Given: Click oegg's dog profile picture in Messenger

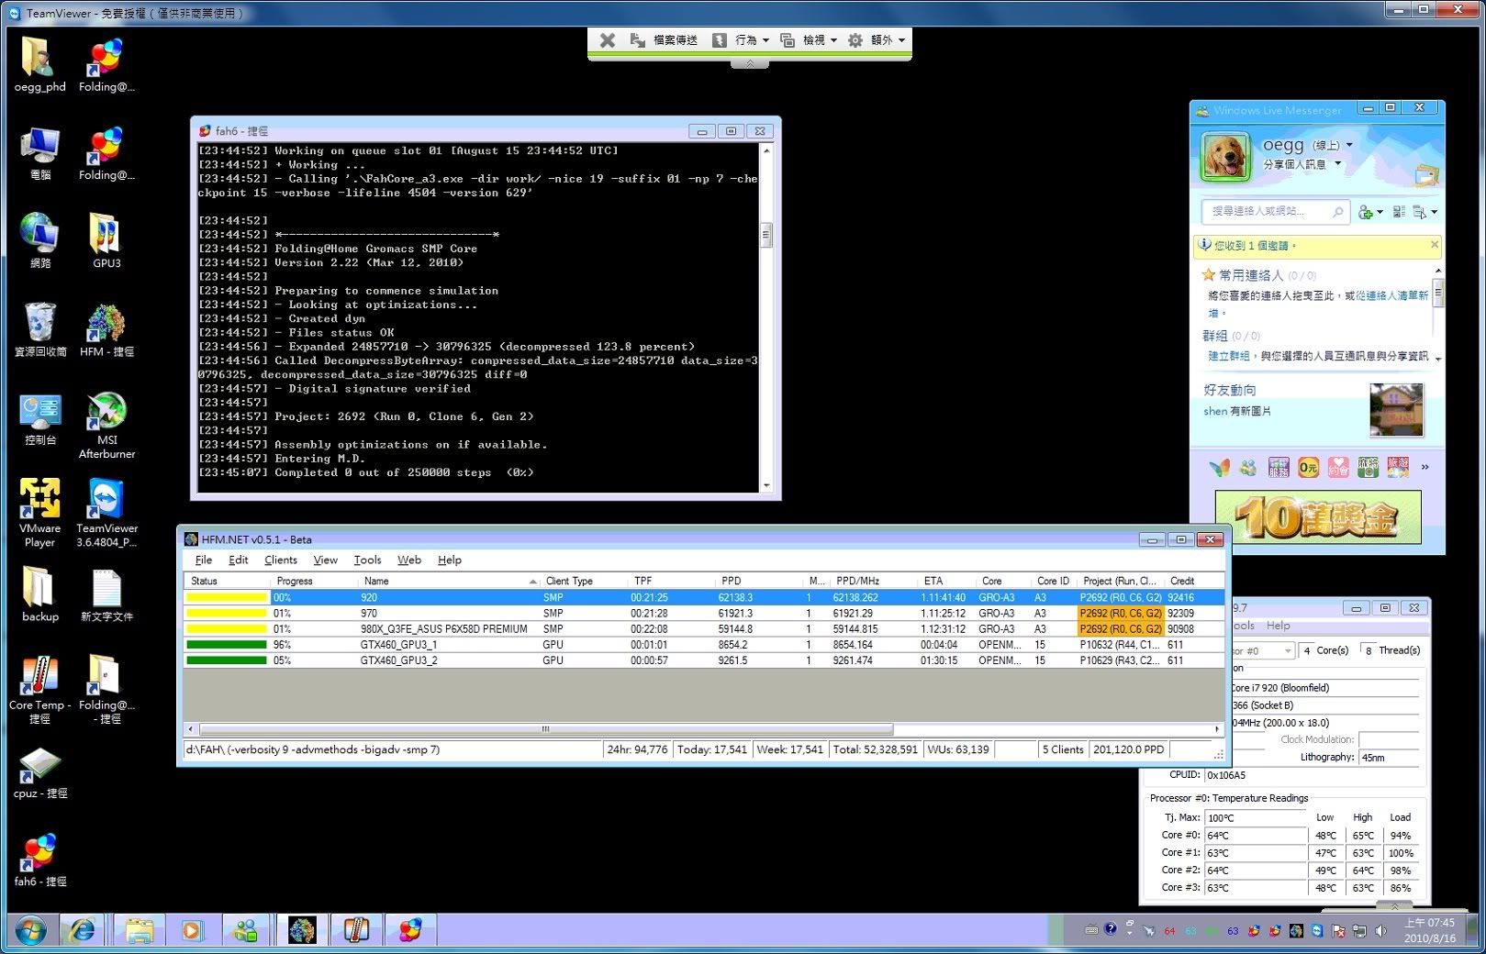Looking at the screenshot, I should point(1225,156).
